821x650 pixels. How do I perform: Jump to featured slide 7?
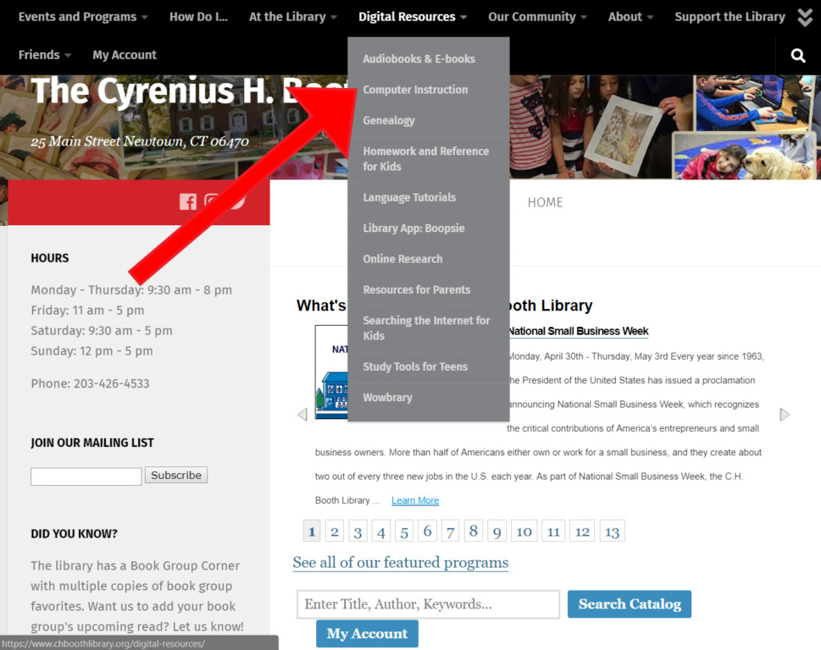450,532
